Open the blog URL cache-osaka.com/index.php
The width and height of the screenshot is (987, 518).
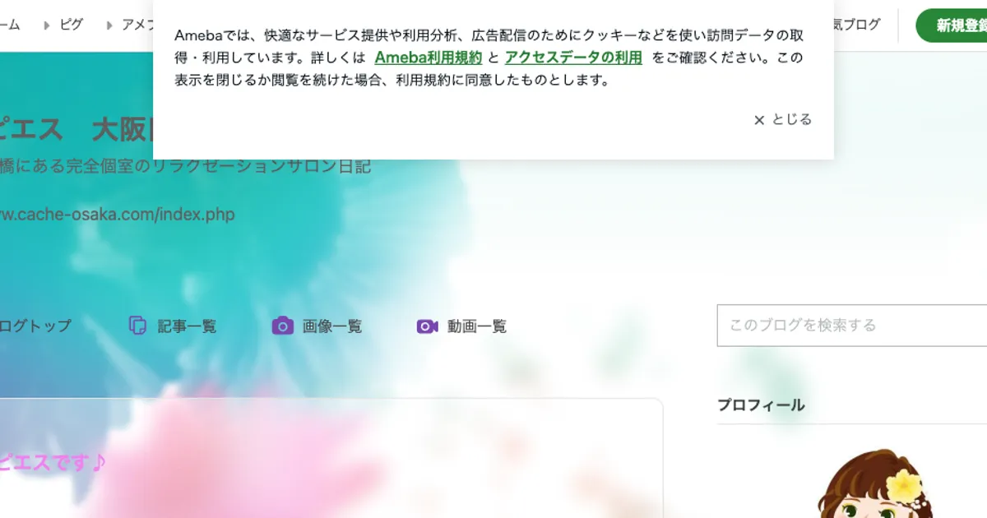[118, 215]
